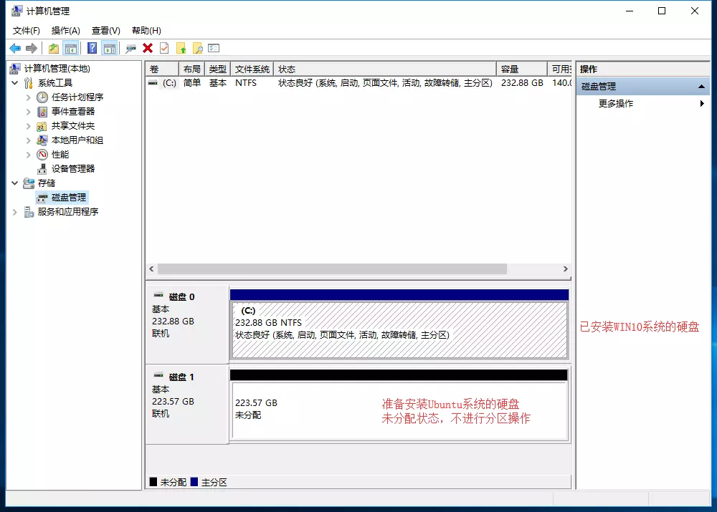Select 设备管理器 in the tree
The height and width of the screenshot is (512, 717).
[x=73, y=169]
